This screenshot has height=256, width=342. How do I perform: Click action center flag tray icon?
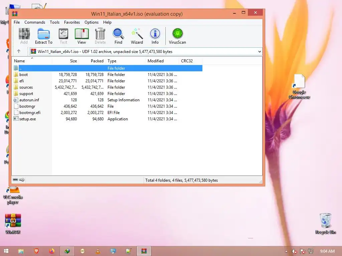302,251
